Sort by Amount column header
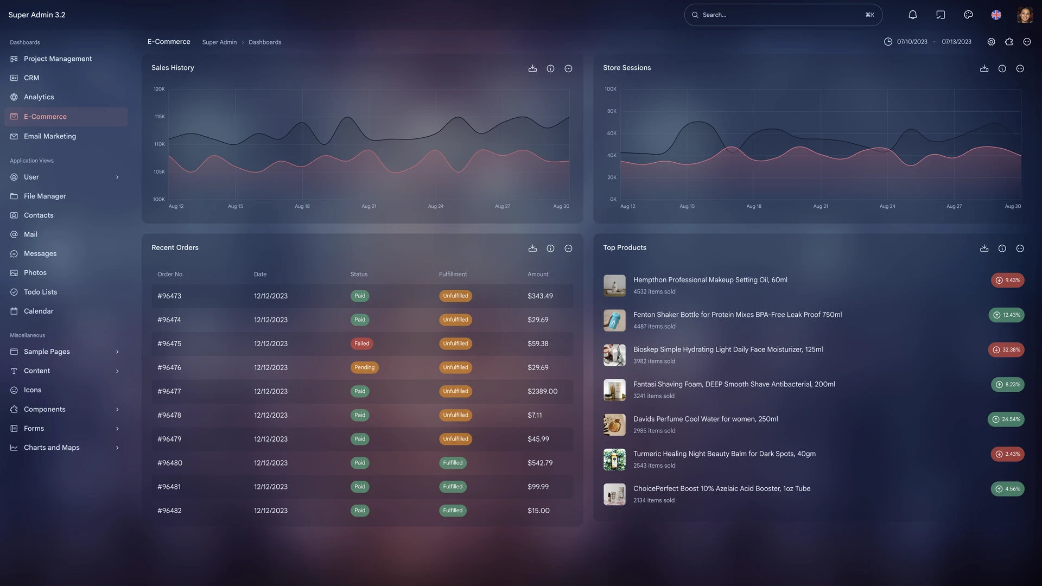1042x586 pixels. [x=538, y=274]
